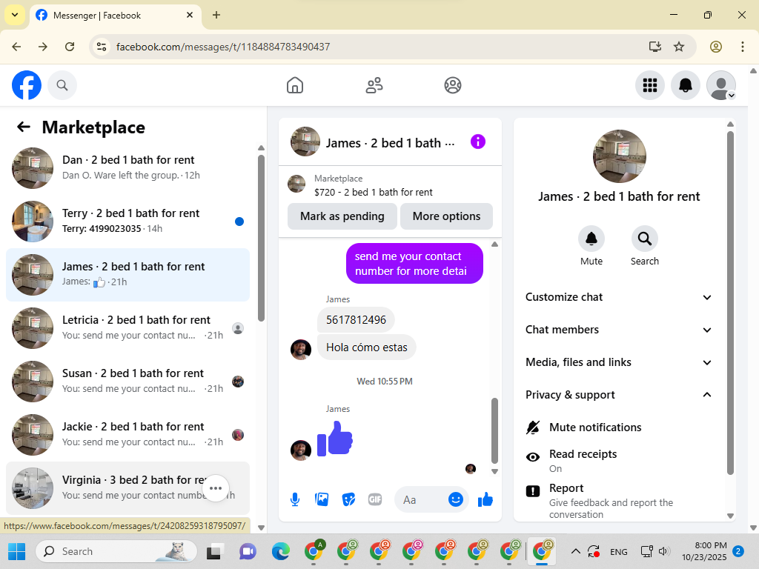
Task: Toggle Read receipts setting
Action: (617, 461)
